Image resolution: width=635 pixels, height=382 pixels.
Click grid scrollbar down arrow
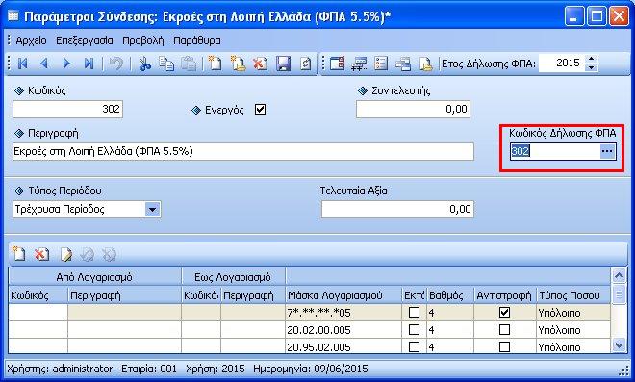pyautogui.click(x=619, y=345)
